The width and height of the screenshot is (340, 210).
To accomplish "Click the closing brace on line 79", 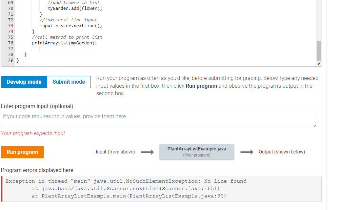I will coord(17,60).
